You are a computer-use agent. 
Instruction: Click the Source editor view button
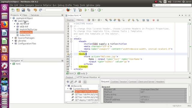(70, 20)
